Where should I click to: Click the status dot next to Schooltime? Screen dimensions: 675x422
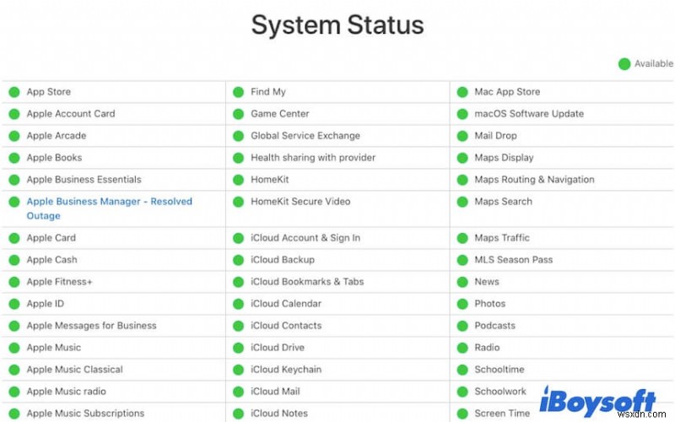tap(462, 370)
